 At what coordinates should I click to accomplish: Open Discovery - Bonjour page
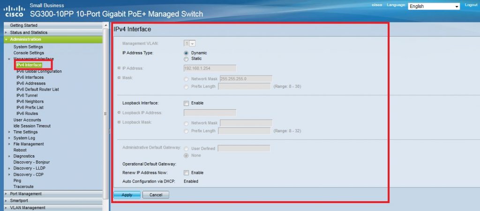coord(31,162)
